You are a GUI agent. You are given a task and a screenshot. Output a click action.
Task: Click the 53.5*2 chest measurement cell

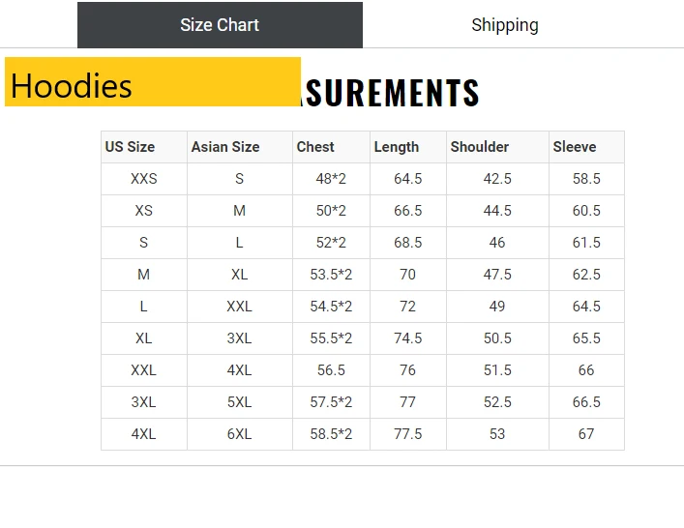[331, 275]
